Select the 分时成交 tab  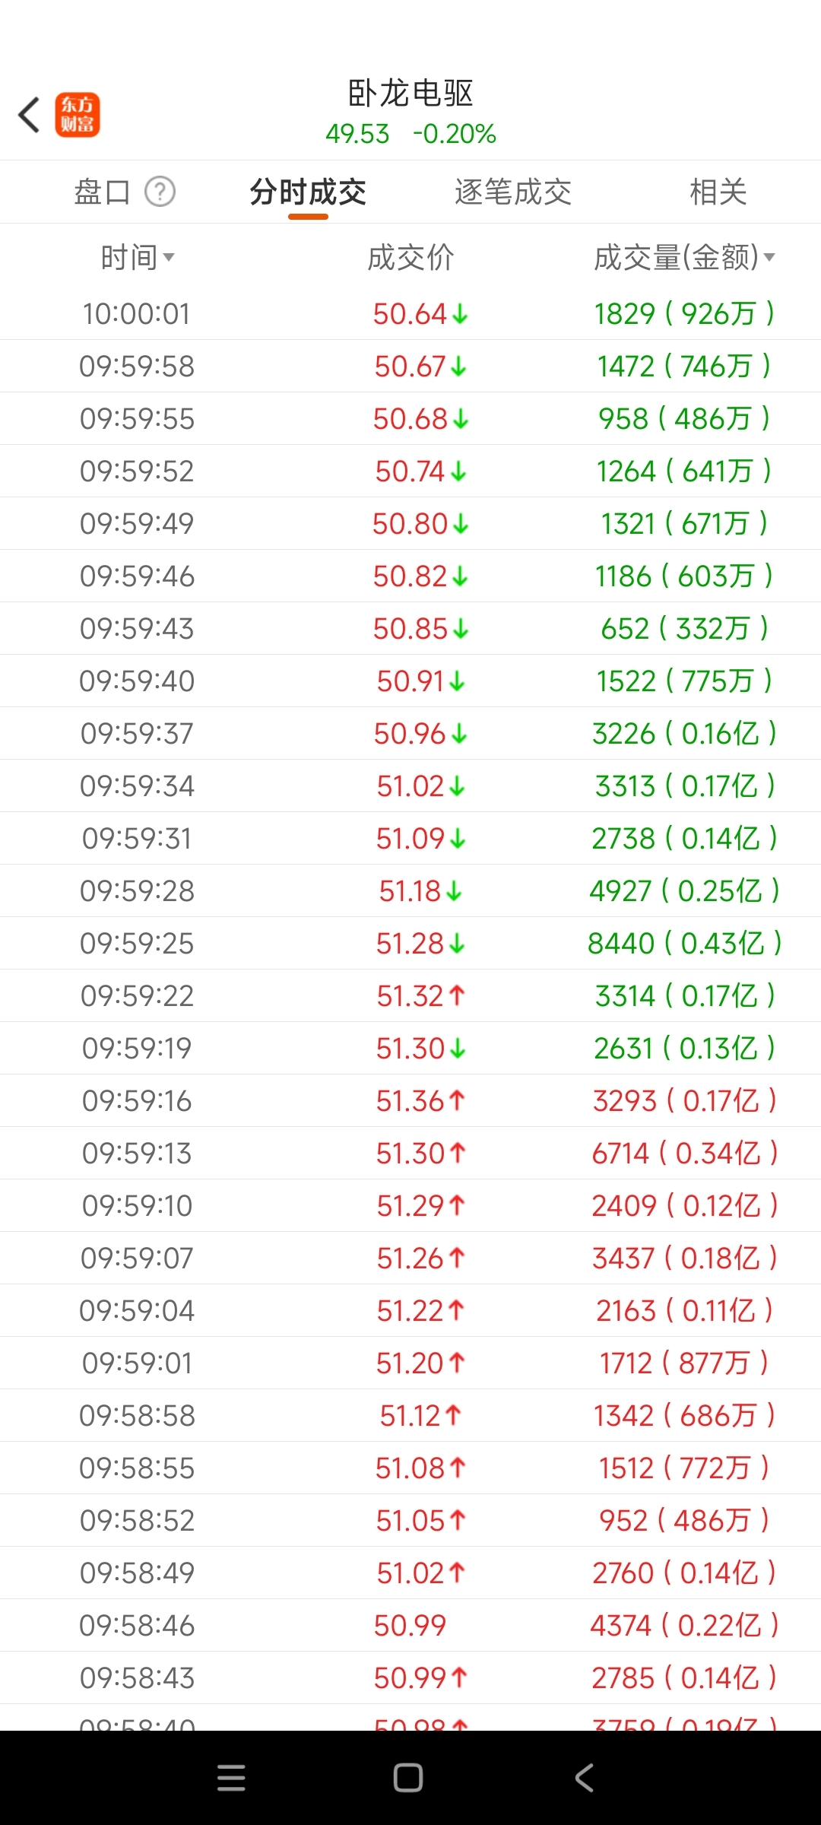[308, 192]
